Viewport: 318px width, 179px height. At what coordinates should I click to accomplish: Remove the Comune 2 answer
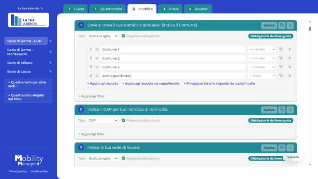pos(289,58)
